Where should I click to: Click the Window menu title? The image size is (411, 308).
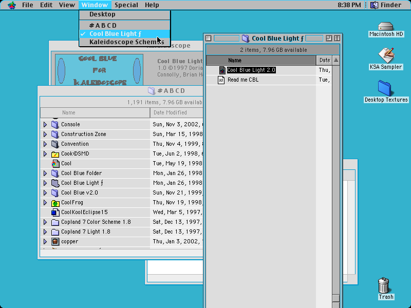tap(95, 5)
